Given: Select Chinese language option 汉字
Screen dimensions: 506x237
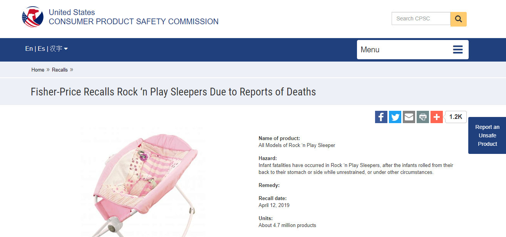Looking at the screenshot, I should (x=56, y=48).
